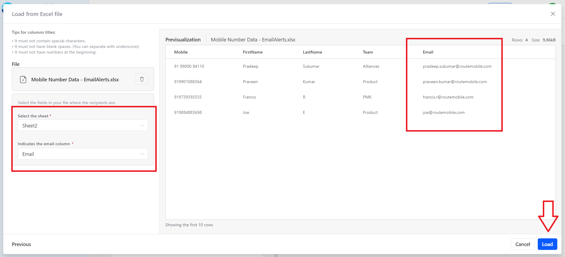Click email pradeep.sukumar@routemobile.com

[x=457, y=66]
